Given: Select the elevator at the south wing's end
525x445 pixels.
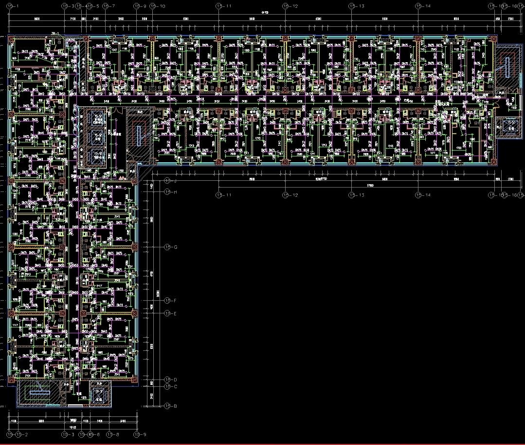Looking at the screenshot, I should coord(100,394).
